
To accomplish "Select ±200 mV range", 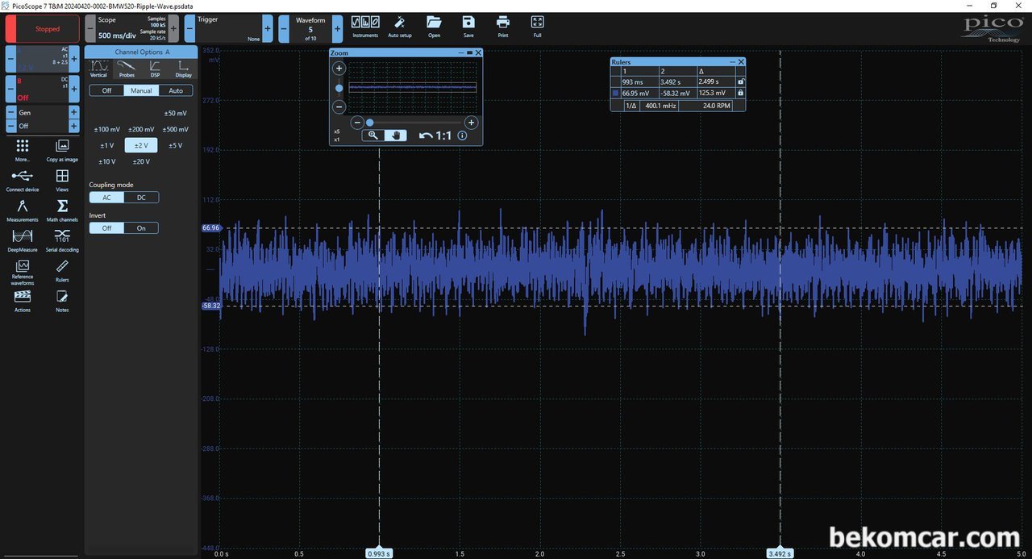I will pyautogui.click(x=141, y=129).
